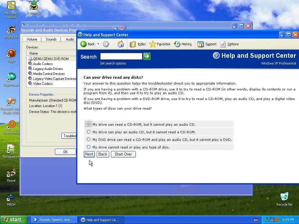
Task: Start search with green arrow button
Action: point(147,56)
